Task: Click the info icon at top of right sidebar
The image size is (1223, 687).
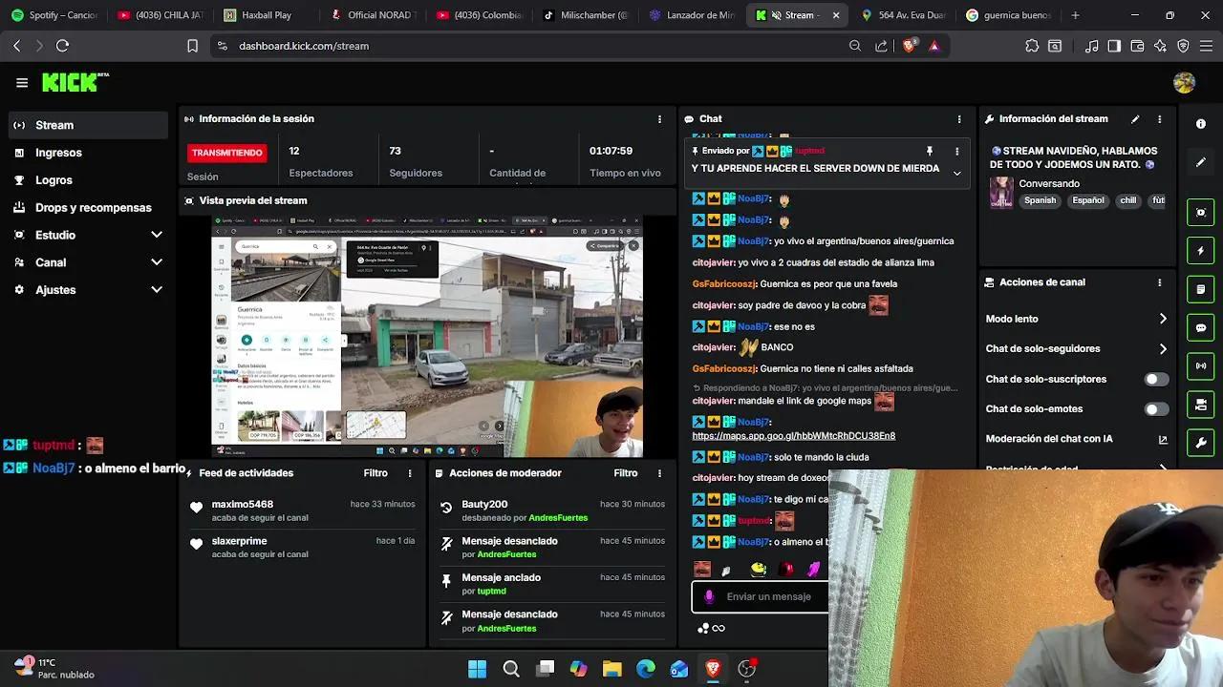Action: tap(1201, 124)
